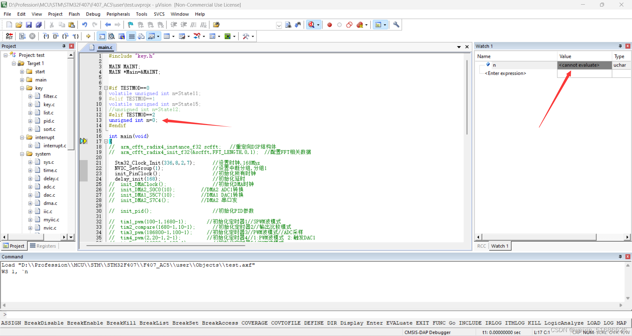Screen dimensions: 632x336
Task: Reset the CPU with RST icon
Action: [x=9, y=36]
